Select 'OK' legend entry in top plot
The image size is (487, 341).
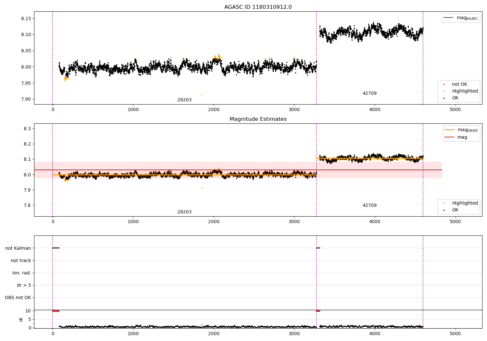point(455,98)
